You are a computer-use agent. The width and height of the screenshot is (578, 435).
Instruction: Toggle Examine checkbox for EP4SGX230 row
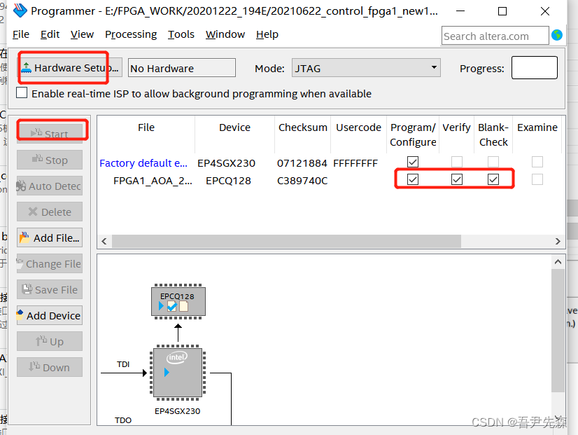[x=537, y=162]
